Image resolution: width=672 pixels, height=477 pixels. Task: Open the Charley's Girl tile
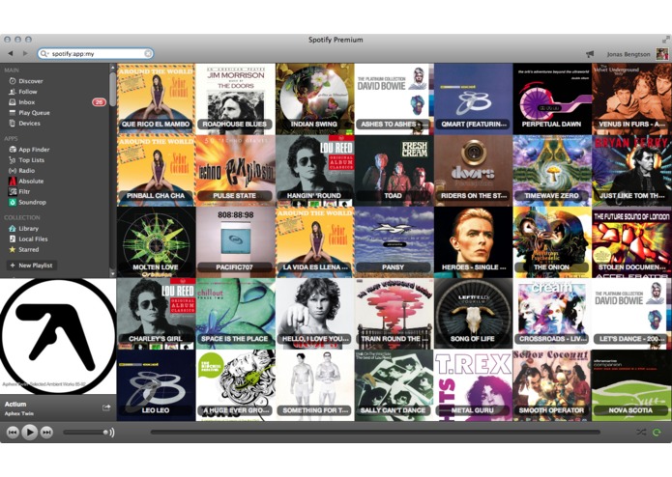(156, 314)
